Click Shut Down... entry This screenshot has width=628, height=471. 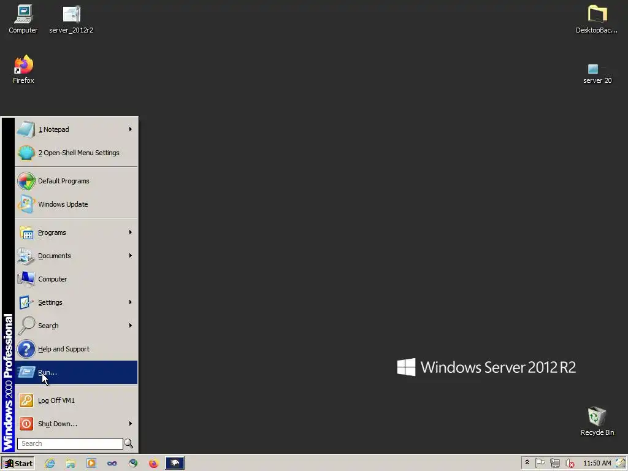tap(76, 424)
